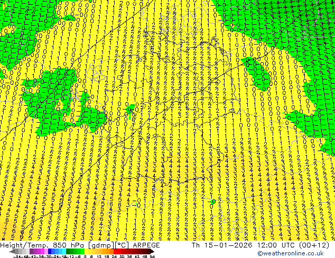Image resolution: width=335 pixels, height=258 pixels.
Task: Click the dark maroon 54 legend end arrow
Action: (152, 252)
